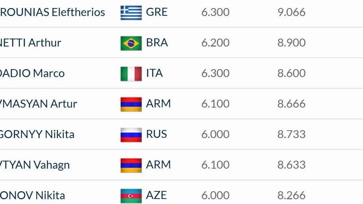Click the 8.600 score in Italy's row
This screenshot has height=204, width=363.
coord(291,73)
